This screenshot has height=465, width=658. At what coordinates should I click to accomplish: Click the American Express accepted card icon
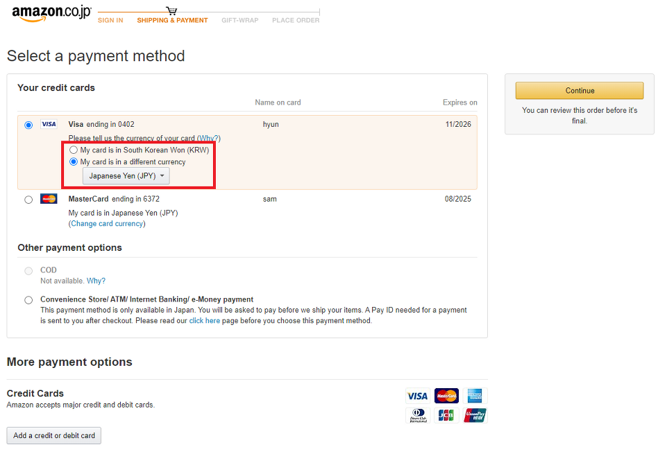[x=475, y=396]
